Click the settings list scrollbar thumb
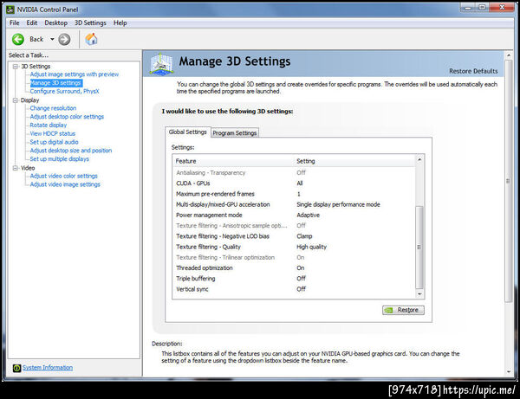Image resolution: width=520 pixels, height=399 pixels. pos(419,247)
